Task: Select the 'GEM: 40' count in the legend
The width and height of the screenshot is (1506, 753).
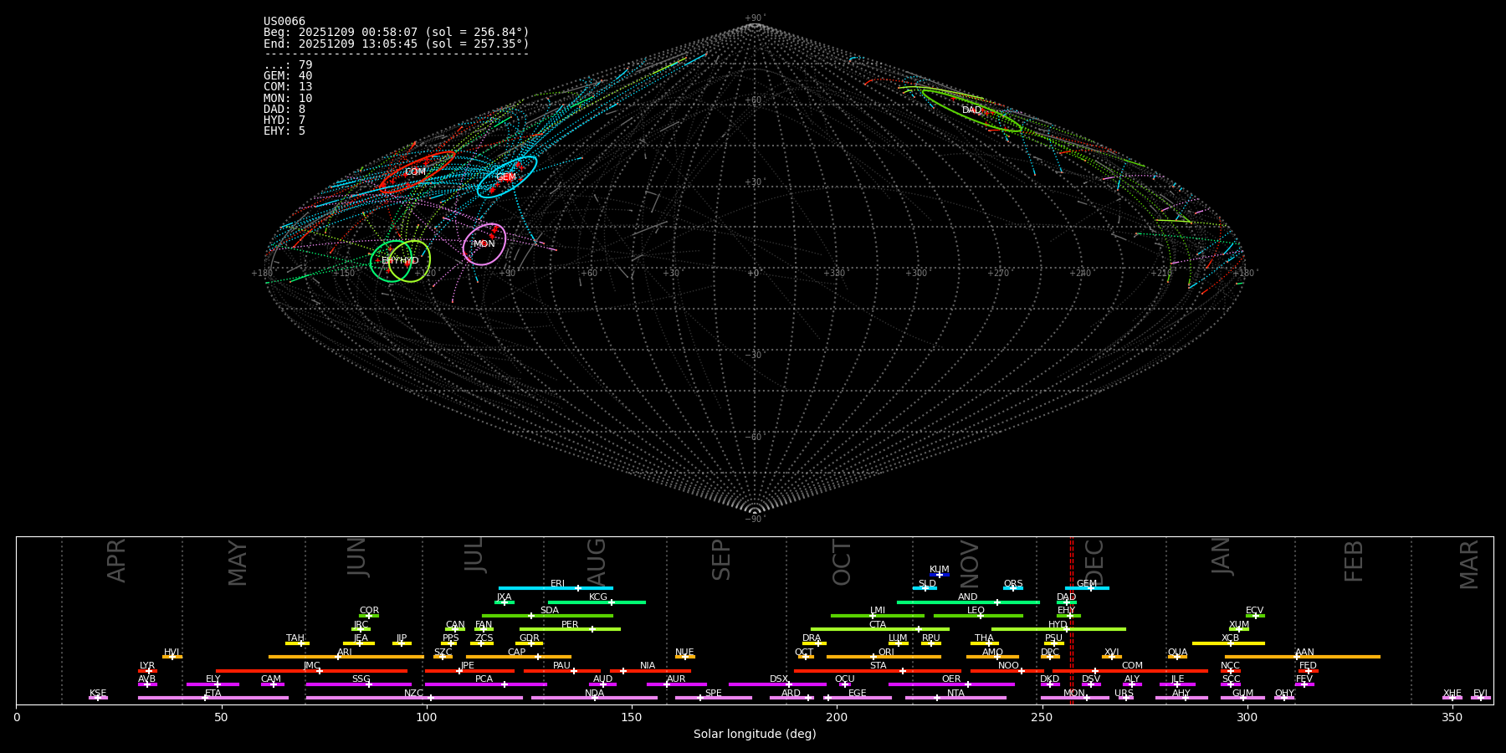Action: tap(288, 76)
